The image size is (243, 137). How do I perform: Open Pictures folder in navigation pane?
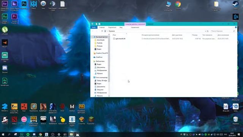[x=98, y=46]
